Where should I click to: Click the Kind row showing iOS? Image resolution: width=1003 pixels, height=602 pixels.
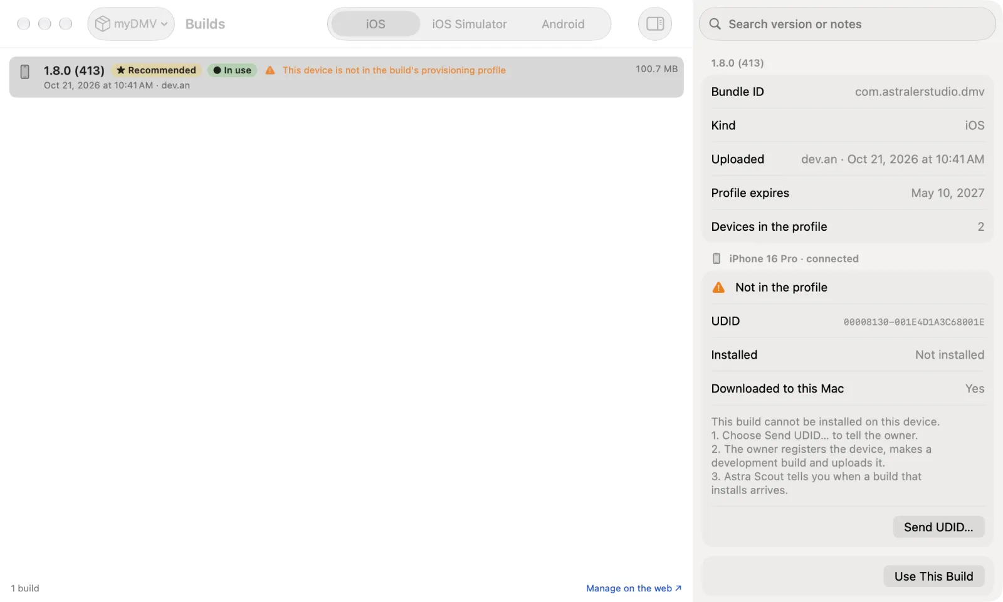[x=848, y=125]
